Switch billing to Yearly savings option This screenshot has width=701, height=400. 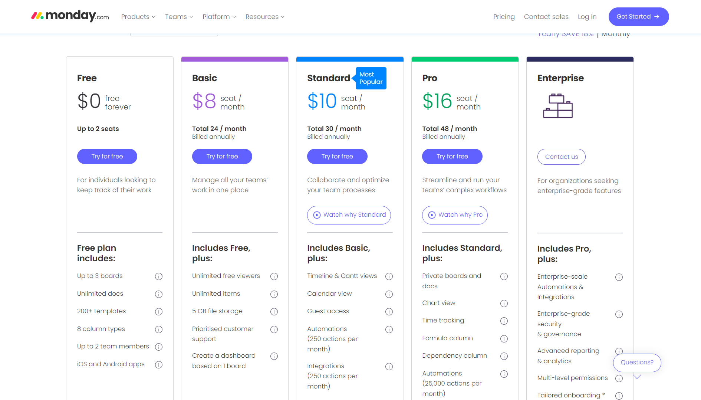coord(565,33)
